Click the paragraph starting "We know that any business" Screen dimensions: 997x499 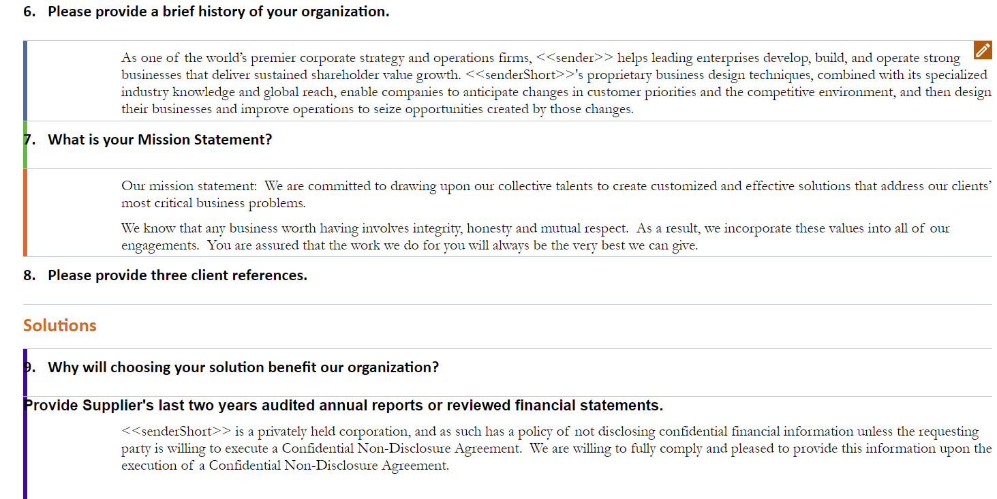point(536,237)
